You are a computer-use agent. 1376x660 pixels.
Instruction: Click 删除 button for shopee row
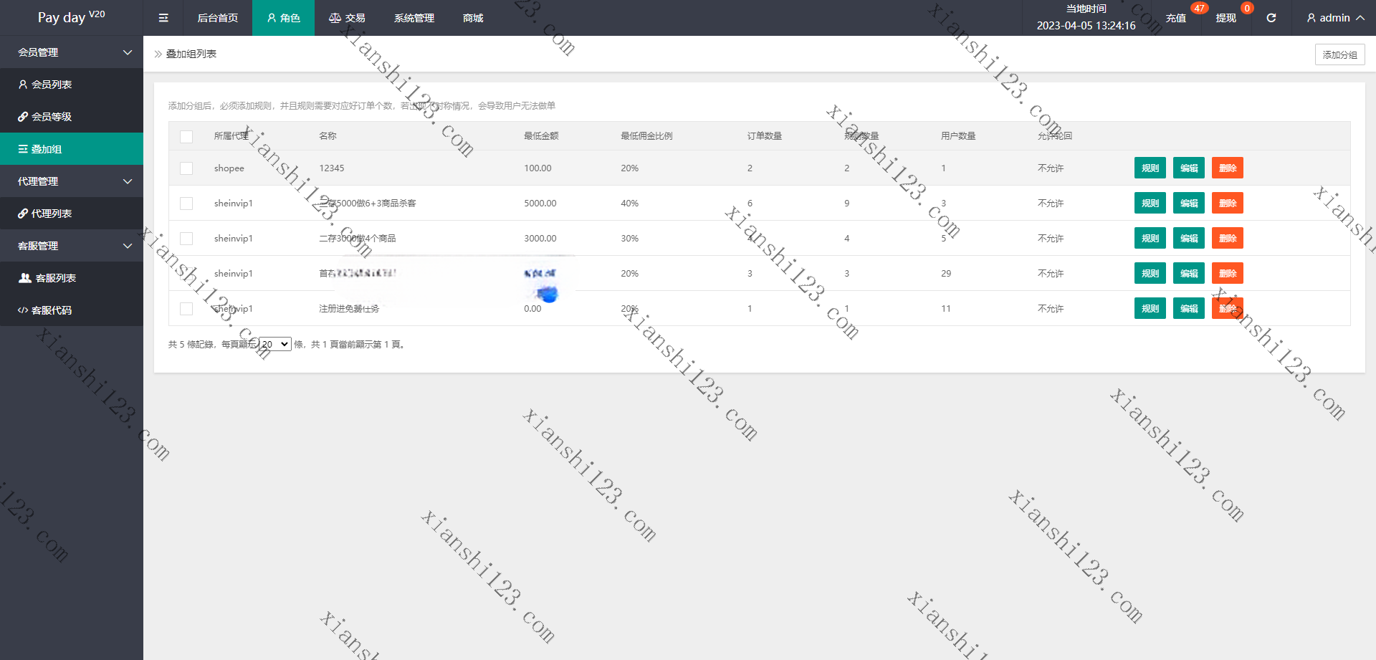click(1228, 168)
